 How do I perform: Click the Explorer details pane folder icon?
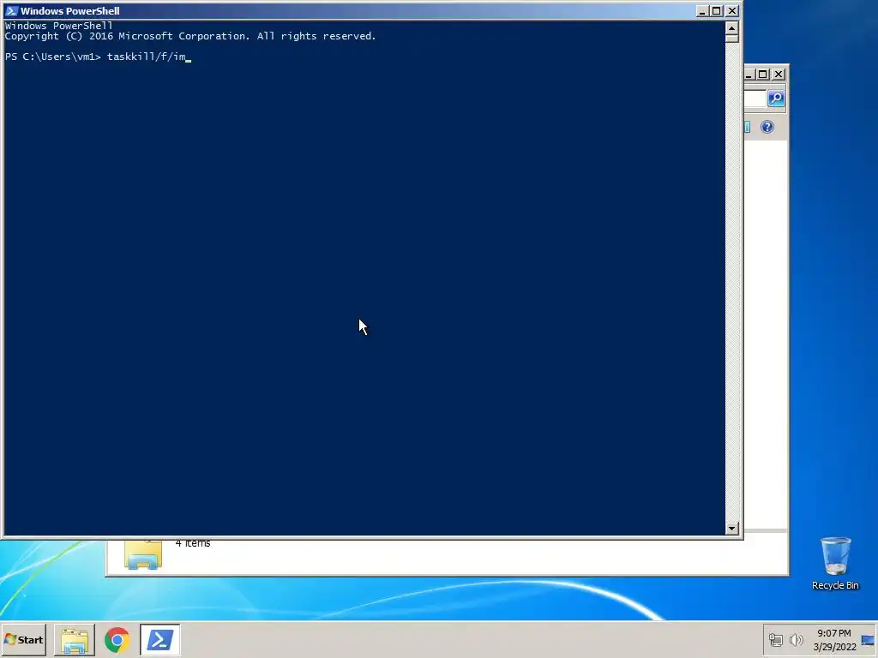(143, 554)
